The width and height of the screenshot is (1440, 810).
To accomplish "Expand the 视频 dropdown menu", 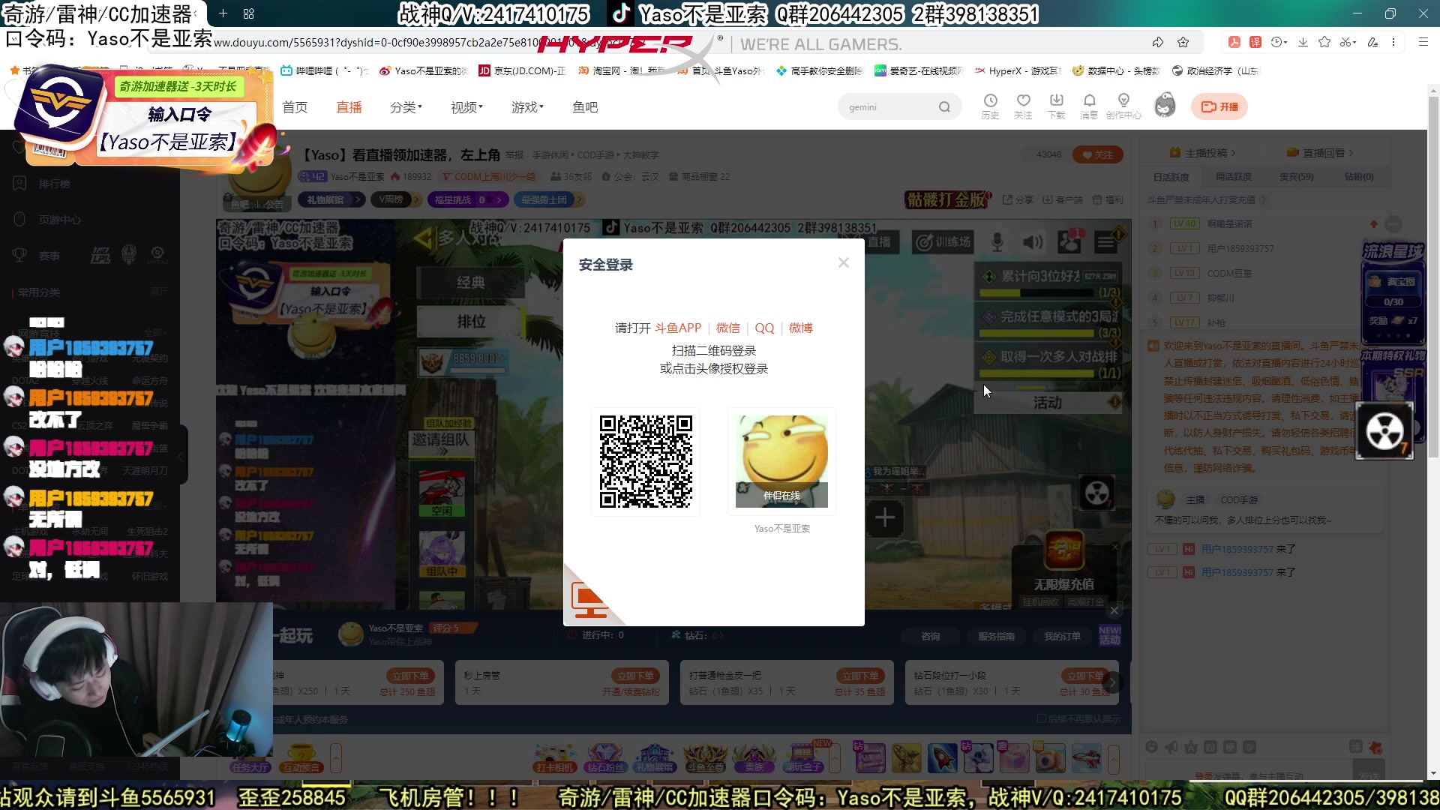I will tap(466, 107).
